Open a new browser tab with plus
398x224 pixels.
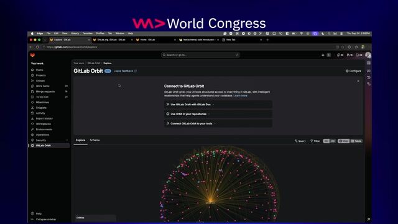(267, 40)
